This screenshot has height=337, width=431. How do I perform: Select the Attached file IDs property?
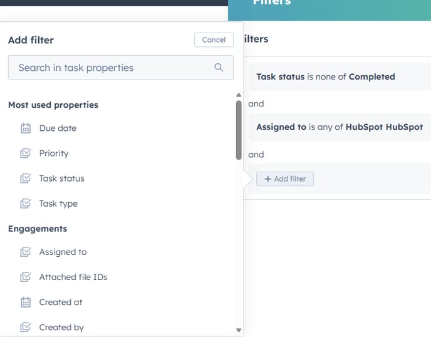tap(73, 277)
